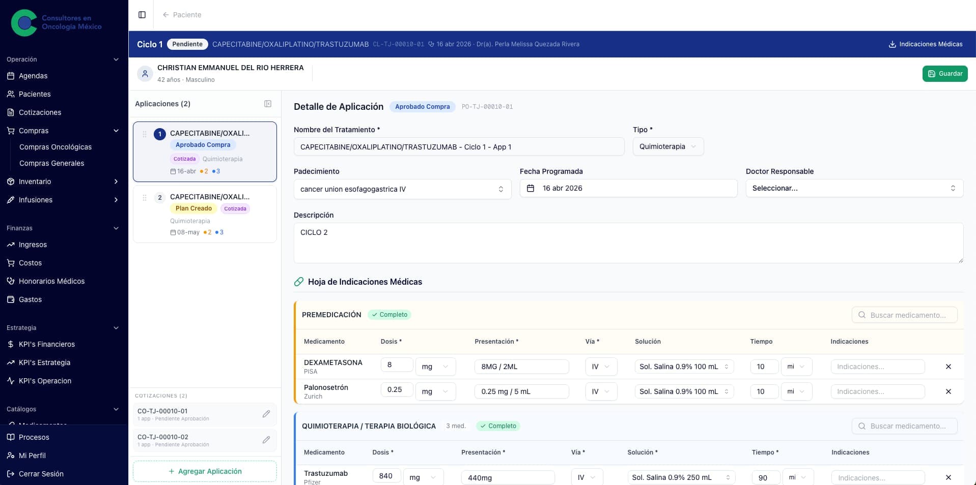Collapse the Compras section chevron
The height and width of the screenshot is (485, 976).
click(x=116, y=131)
